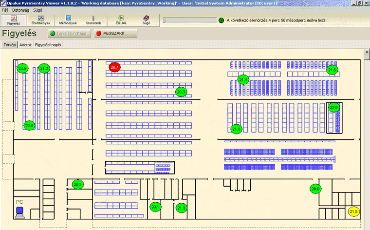Image resolution: width=370 pixels, height=230 pixels.
Task: Open the Biztonság menu
Action: coord(20,10)
